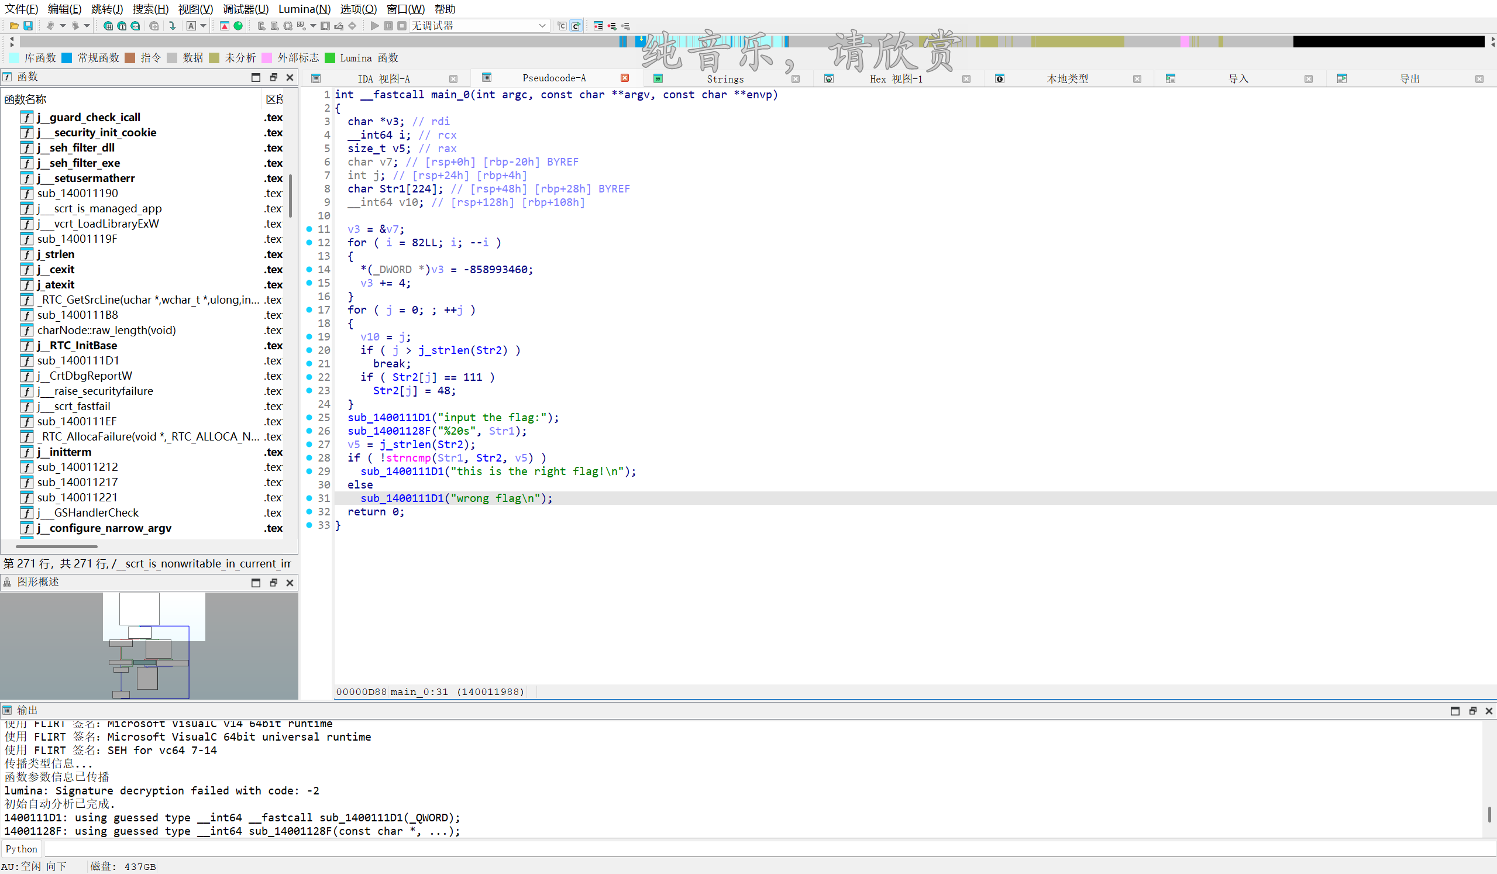Expand the back navigation history arrow

[63, 26]
